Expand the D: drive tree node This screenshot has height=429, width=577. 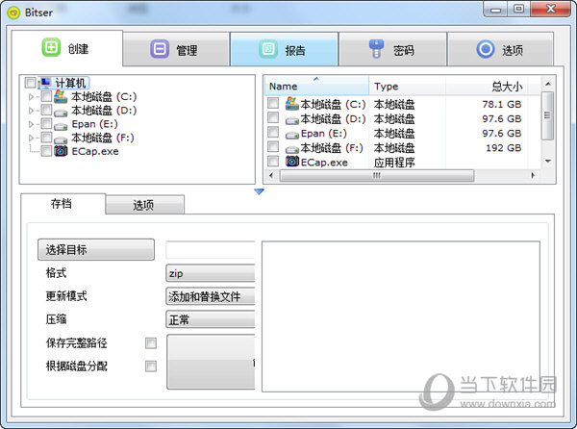[x=32, y=111]
